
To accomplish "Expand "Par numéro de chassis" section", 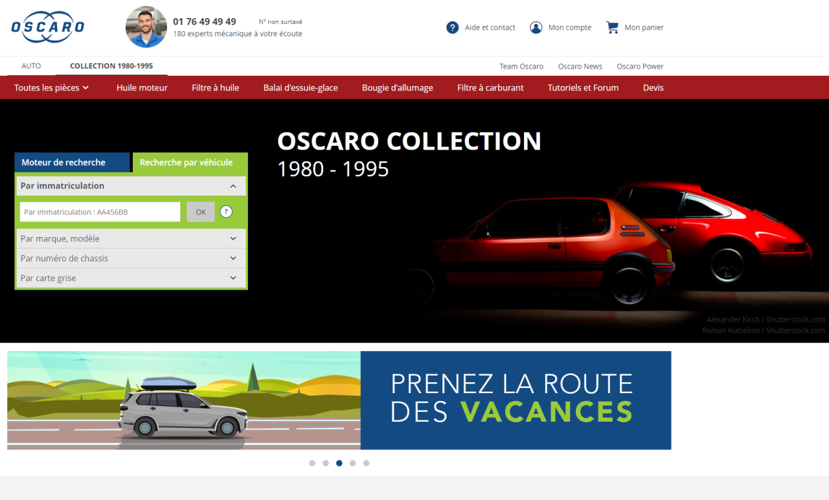I will pyautogui.click(x=131, y=258).
